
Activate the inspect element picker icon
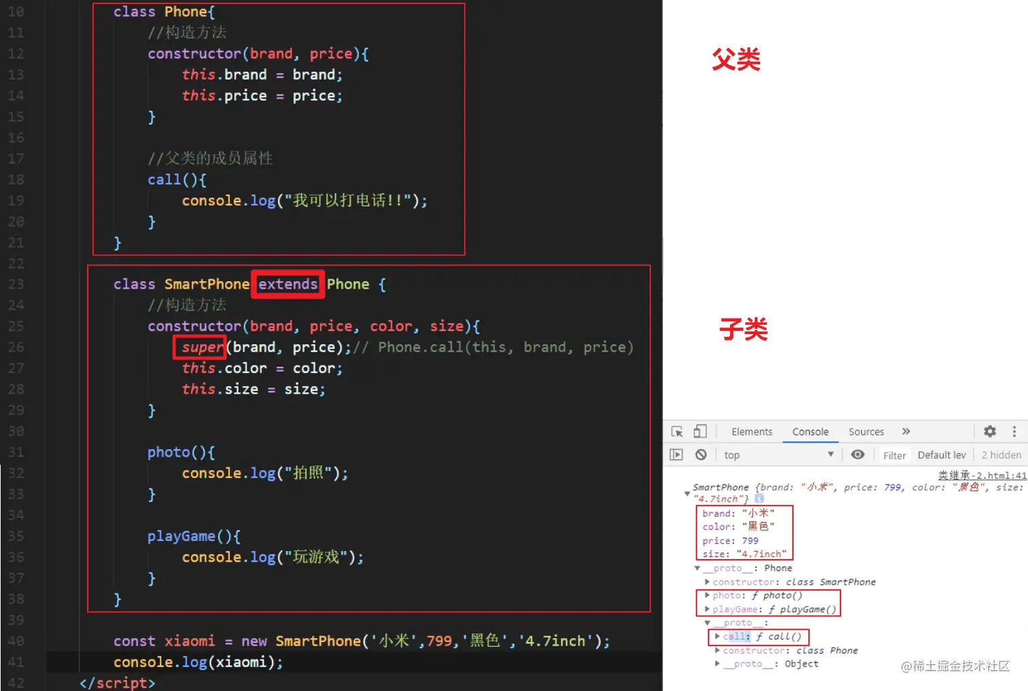(x=677, y=431)
